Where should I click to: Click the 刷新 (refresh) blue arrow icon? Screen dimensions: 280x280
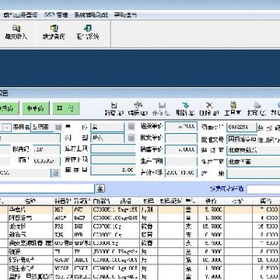click(x=185, y=105)
